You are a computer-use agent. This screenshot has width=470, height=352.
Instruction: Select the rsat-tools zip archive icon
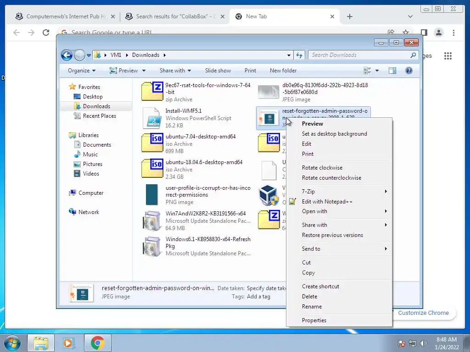[152, 91]
